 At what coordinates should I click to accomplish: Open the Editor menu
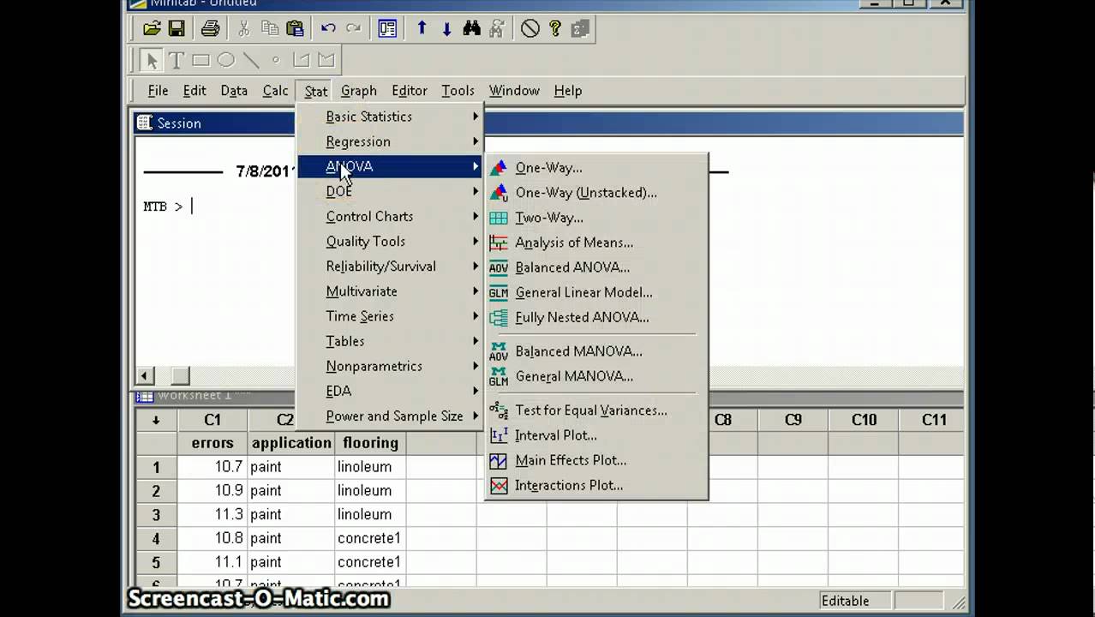pyautogui.click(x=410, y=91)
